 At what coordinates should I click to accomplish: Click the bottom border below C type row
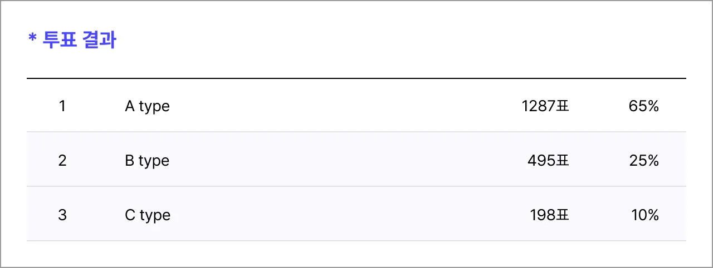point(356,241)
